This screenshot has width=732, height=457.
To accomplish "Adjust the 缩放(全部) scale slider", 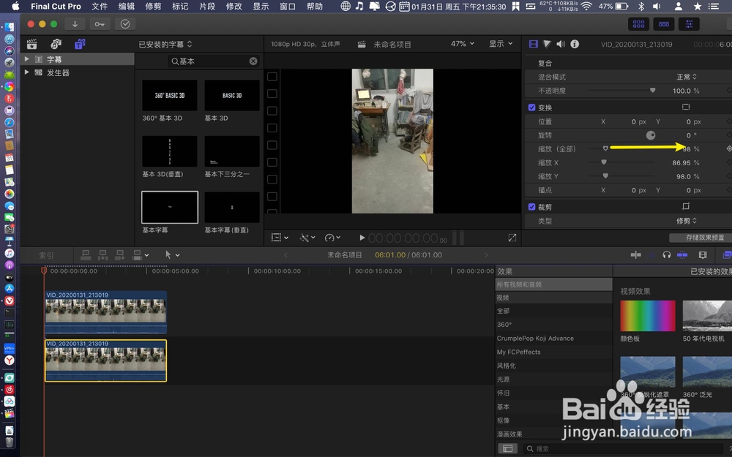I will tap(604, 148).
